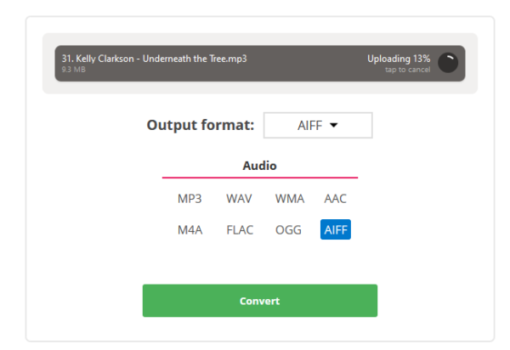The height and width of the screenshot is (350, 510).
Task: Click the dark upload bar's empty middle
Action: coord(306,63)
